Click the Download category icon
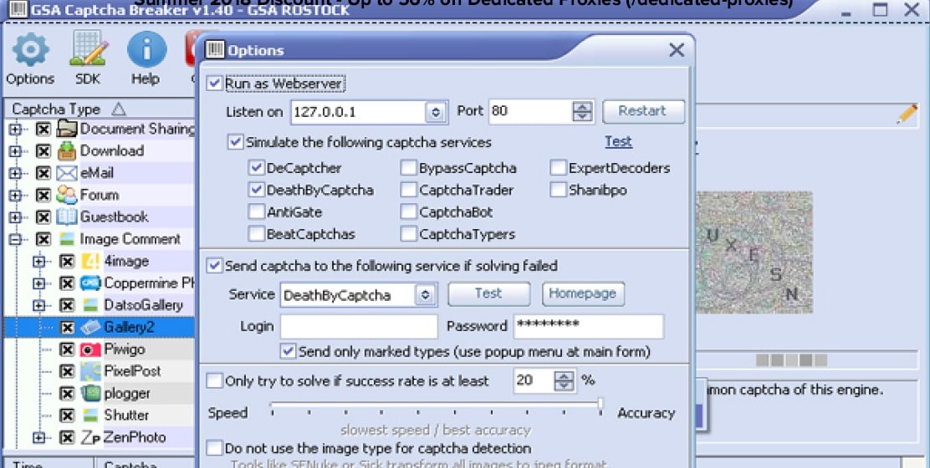Image resolution: width=930 pixels, height=468 pixels. tap(67, 151)
